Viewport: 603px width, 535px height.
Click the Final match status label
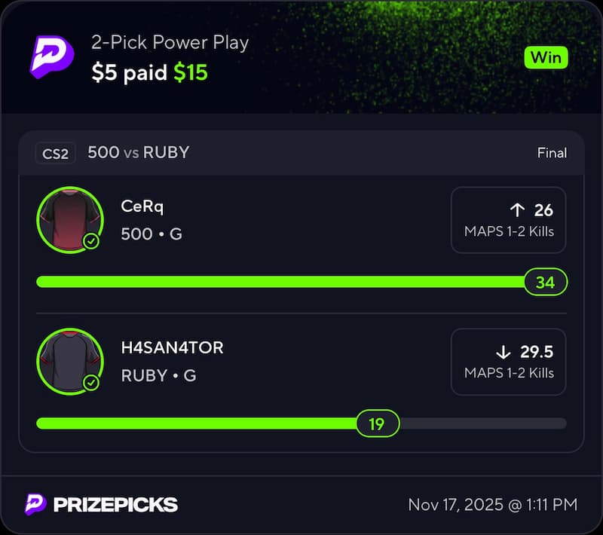click(x=552, y=153)
